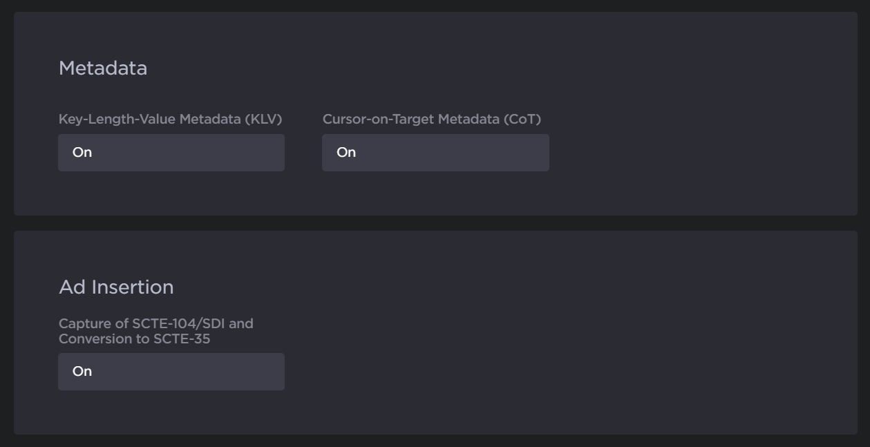Click the Metadata section heading
This screenshot has width=870, height=447.
coord(103,68)
